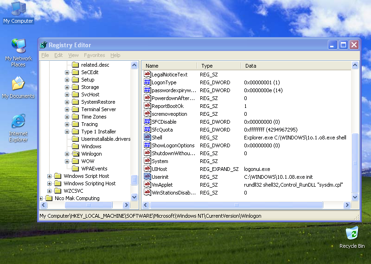
Task: Open the My Computer desktop icon
Action: click(x=18, y=12)
